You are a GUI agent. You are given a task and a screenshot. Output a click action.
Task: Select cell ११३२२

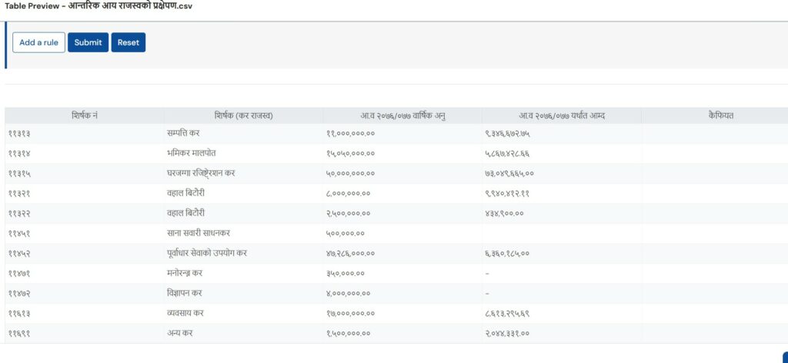tap(85, 213)
